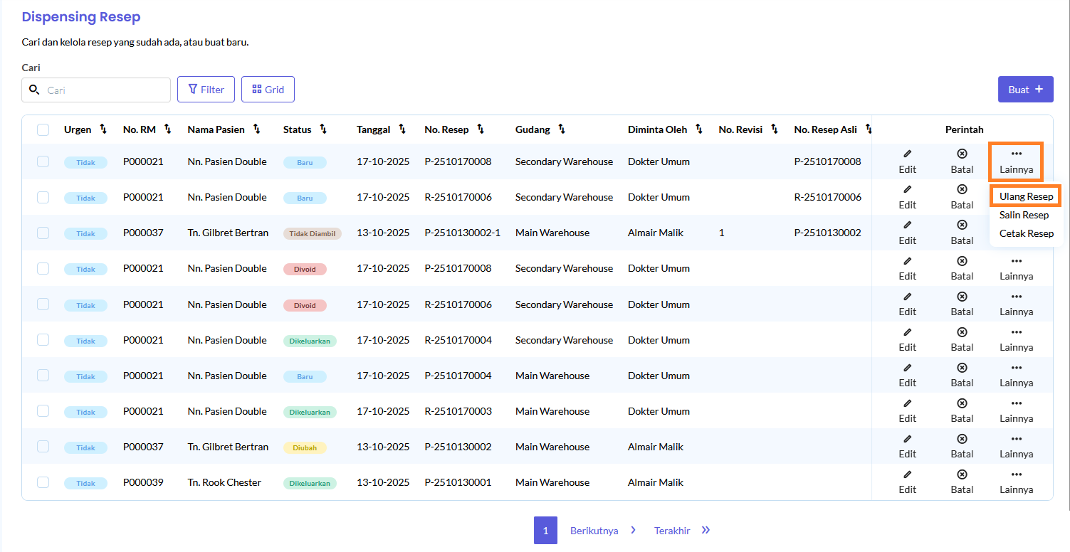
Task: Choose Salin Resep from the dropdown menu
Action: (1024, 215)
